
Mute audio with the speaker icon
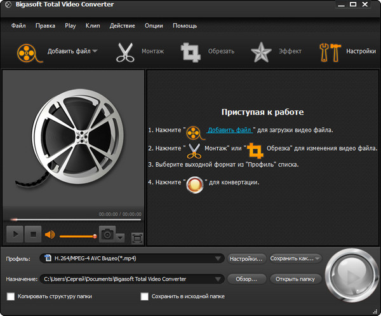pyautogui.click(x=50, y=235)
